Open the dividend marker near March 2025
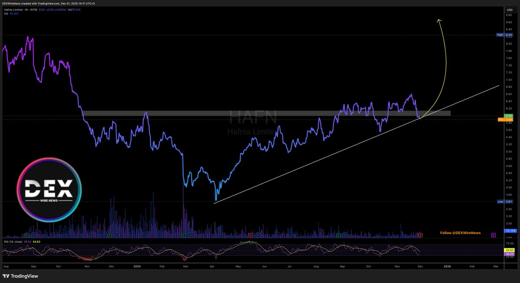Screen dimensions: 520x283 [x=191, y=235]
